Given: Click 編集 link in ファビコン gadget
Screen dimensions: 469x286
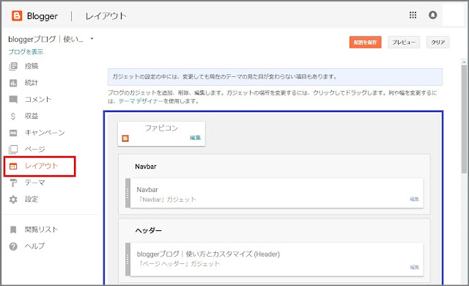Looking at the screenshot, I should [196, 138].
